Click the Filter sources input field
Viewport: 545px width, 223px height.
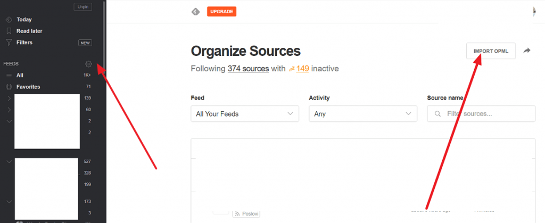tap(481, 113)
